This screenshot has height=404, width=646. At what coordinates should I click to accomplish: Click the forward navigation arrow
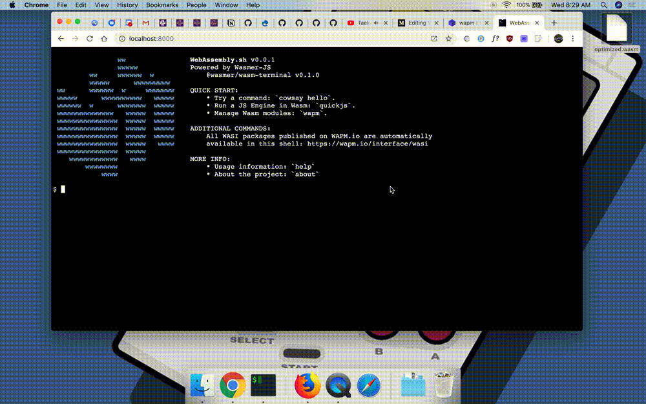pyautogui.click(x=75, y=38)
